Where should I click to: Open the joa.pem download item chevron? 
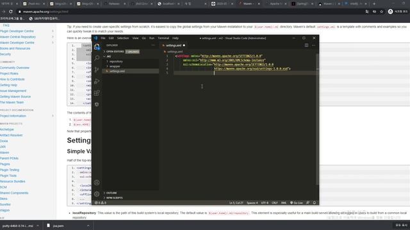[x=88, y=226]
